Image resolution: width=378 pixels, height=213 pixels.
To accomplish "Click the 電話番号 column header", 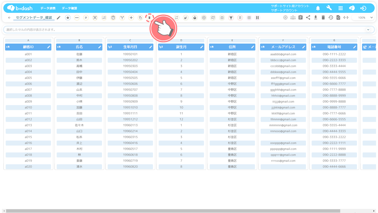I will point(334,47).
